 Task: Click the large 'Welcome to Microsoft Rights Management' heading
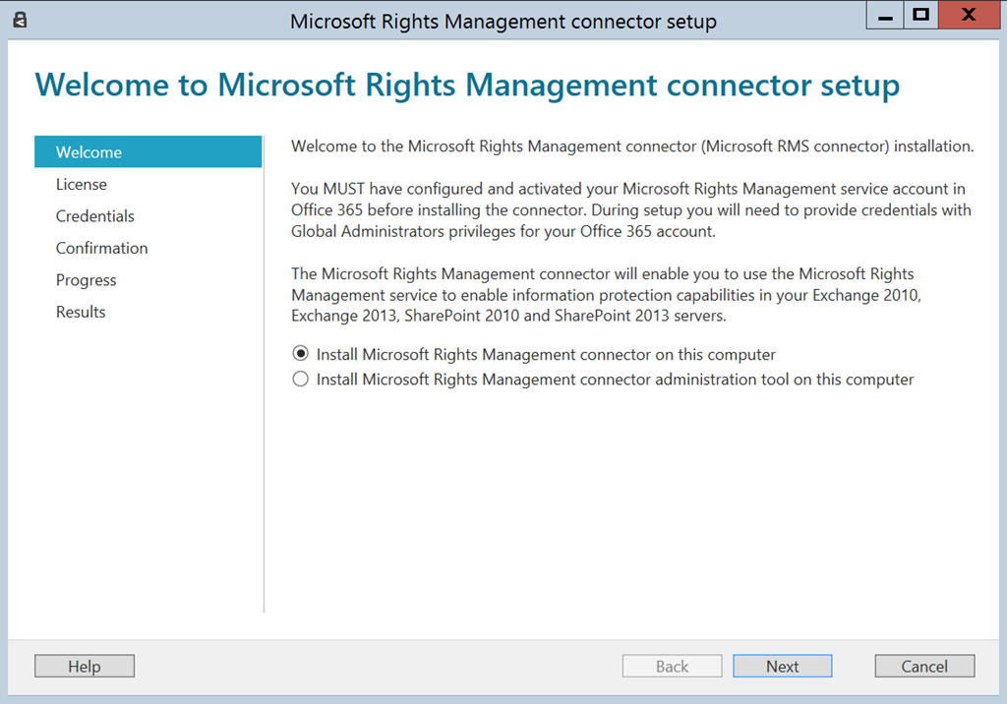tap(467, 85)
